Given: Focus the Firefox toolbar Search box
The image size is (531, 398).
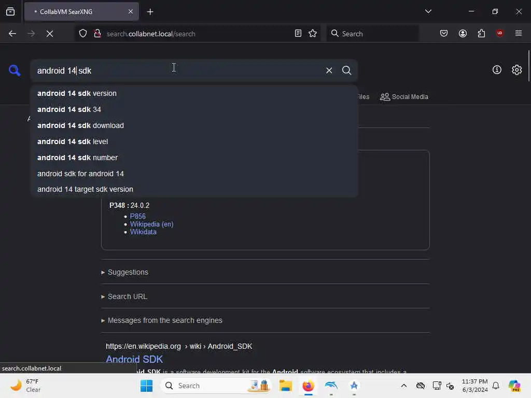Looking at the screenshot, I should (x=372, y=34).
